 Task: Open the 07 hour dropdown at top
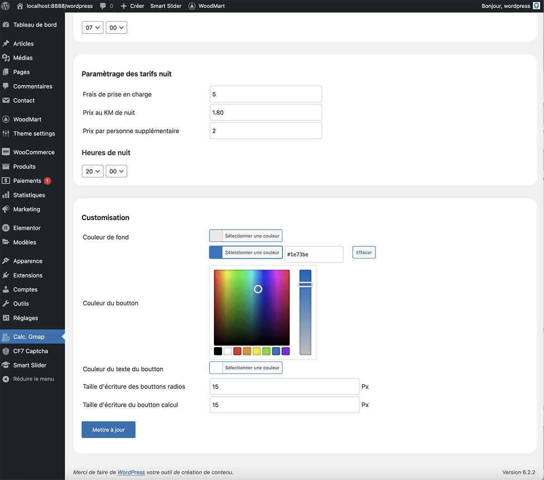pyautogui.click(x=92, y=28)
